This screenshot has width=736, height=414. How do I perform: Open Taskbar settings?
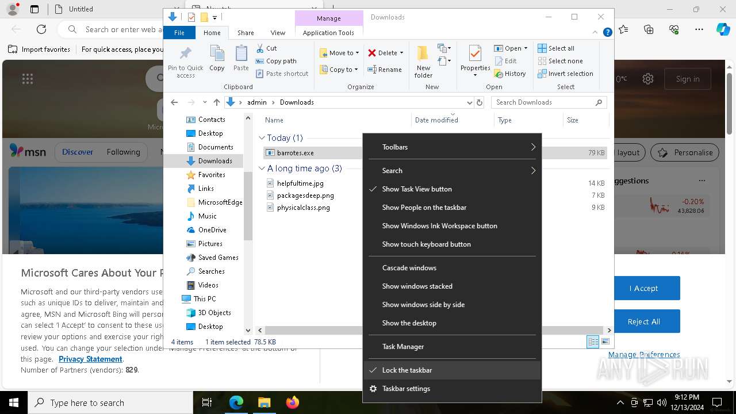coord(453,389)
